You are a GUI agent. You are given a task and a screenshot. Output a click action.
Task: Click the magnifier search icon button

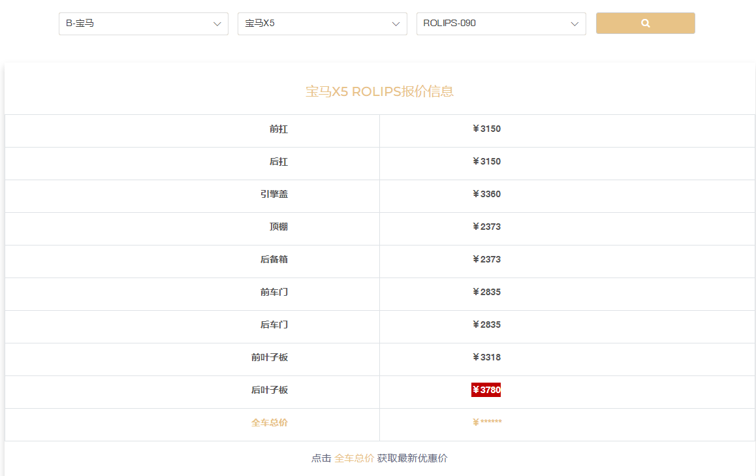(x=645, y=23)
